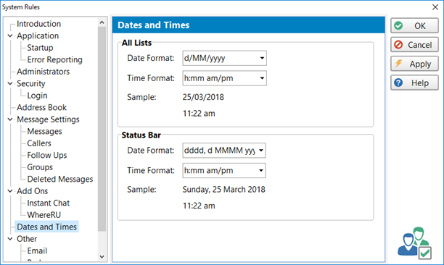Viewport: 444px width, 265px height.
Task: Open the Callers settings page
Action: click(x=39, y=143)
